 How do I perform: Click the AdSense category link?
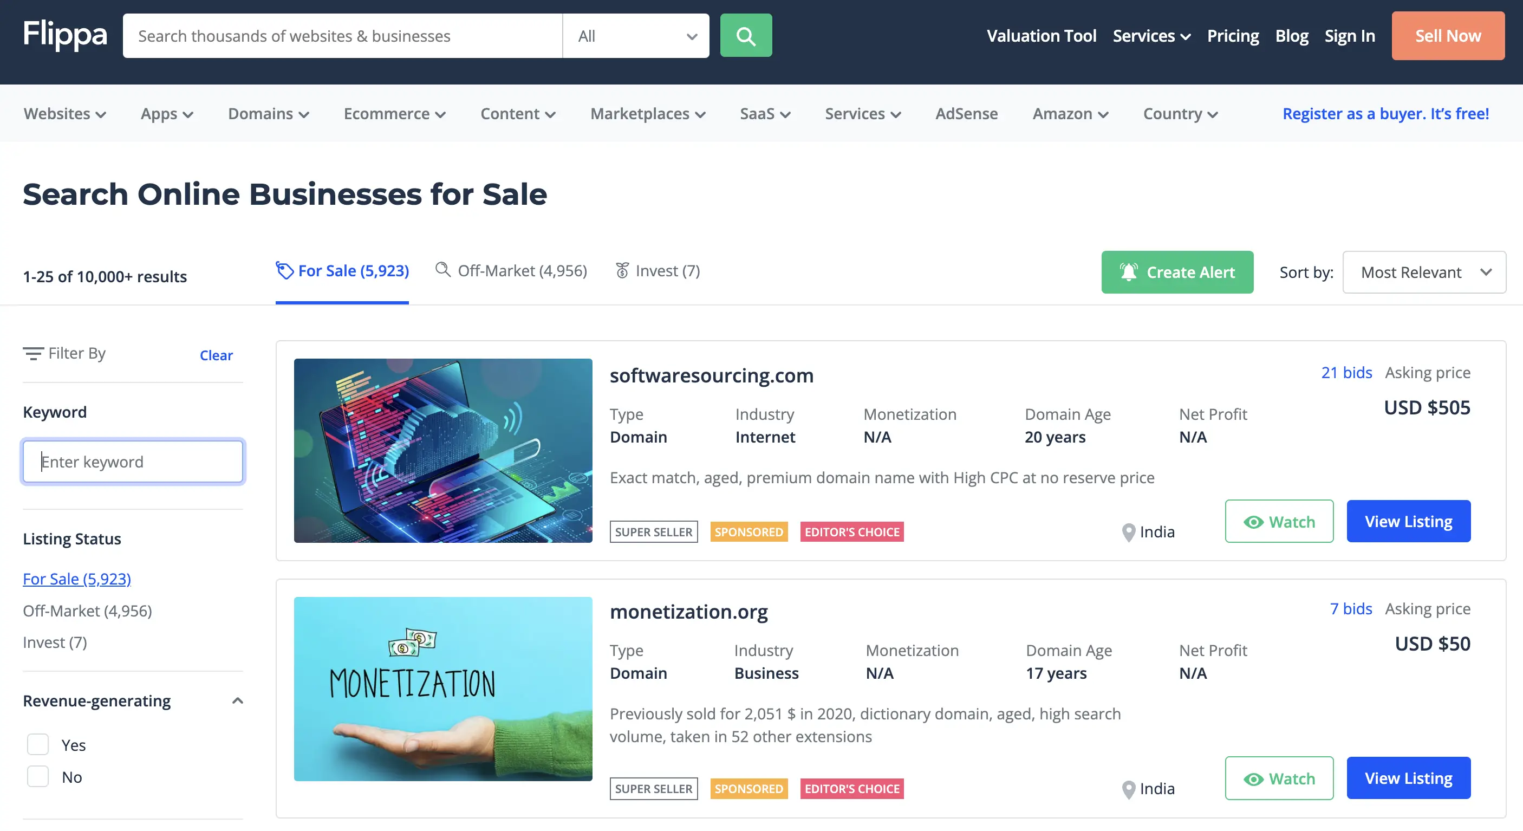click(x=966, y=114)
